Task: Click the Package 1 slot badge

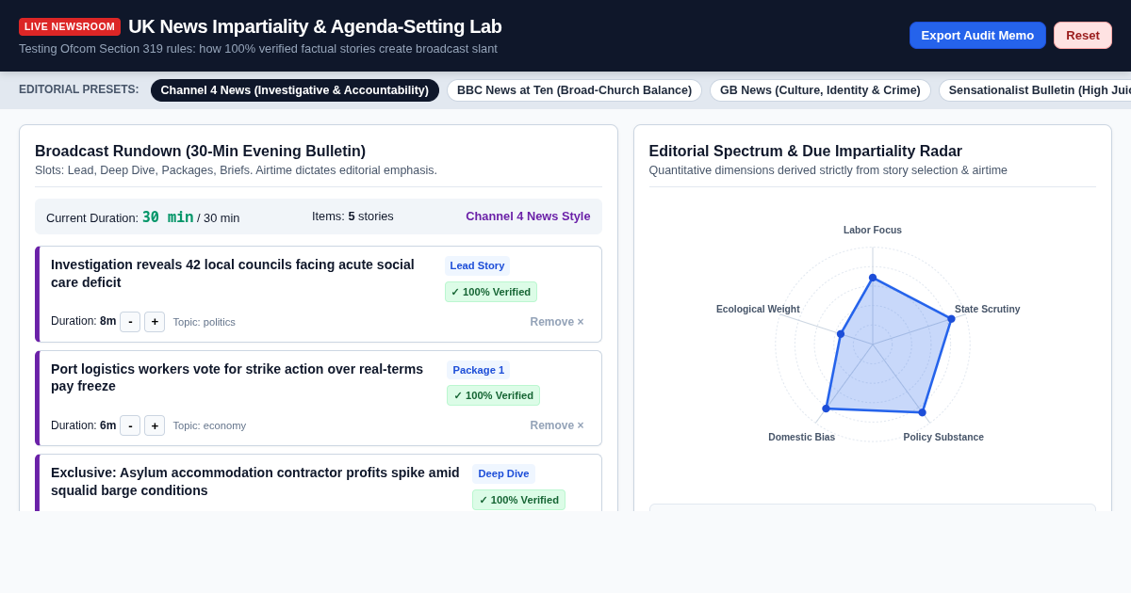Action: 479,370
